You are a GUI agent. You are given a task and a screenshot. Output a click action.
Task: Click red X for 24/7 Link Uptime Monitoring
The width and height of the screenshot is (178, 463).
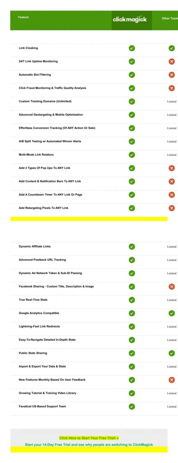[171, 61]
